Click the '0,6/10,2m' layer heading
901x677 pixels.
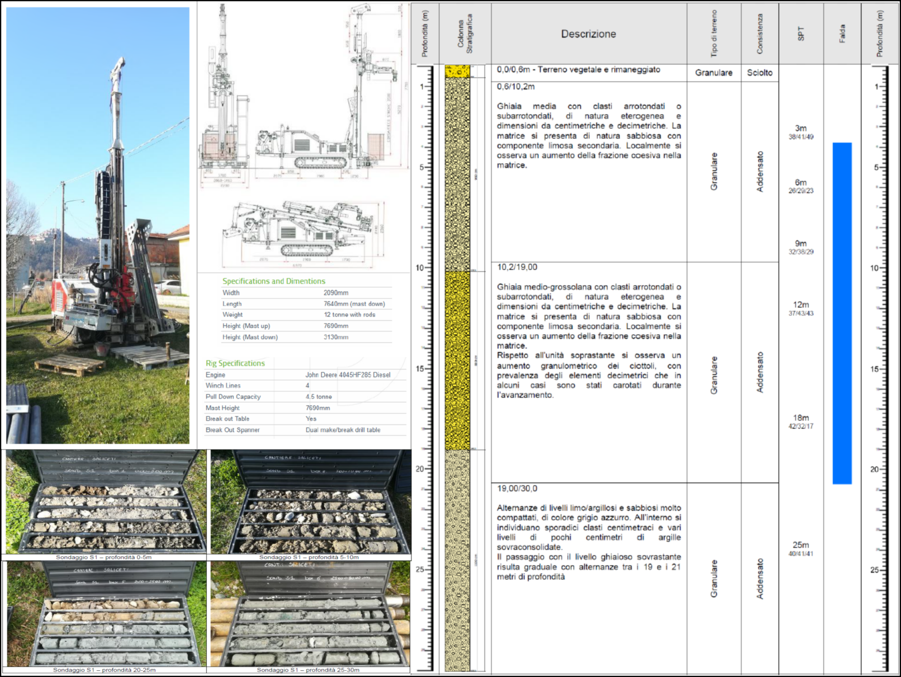pyautogui.click(x=516, y=87)
